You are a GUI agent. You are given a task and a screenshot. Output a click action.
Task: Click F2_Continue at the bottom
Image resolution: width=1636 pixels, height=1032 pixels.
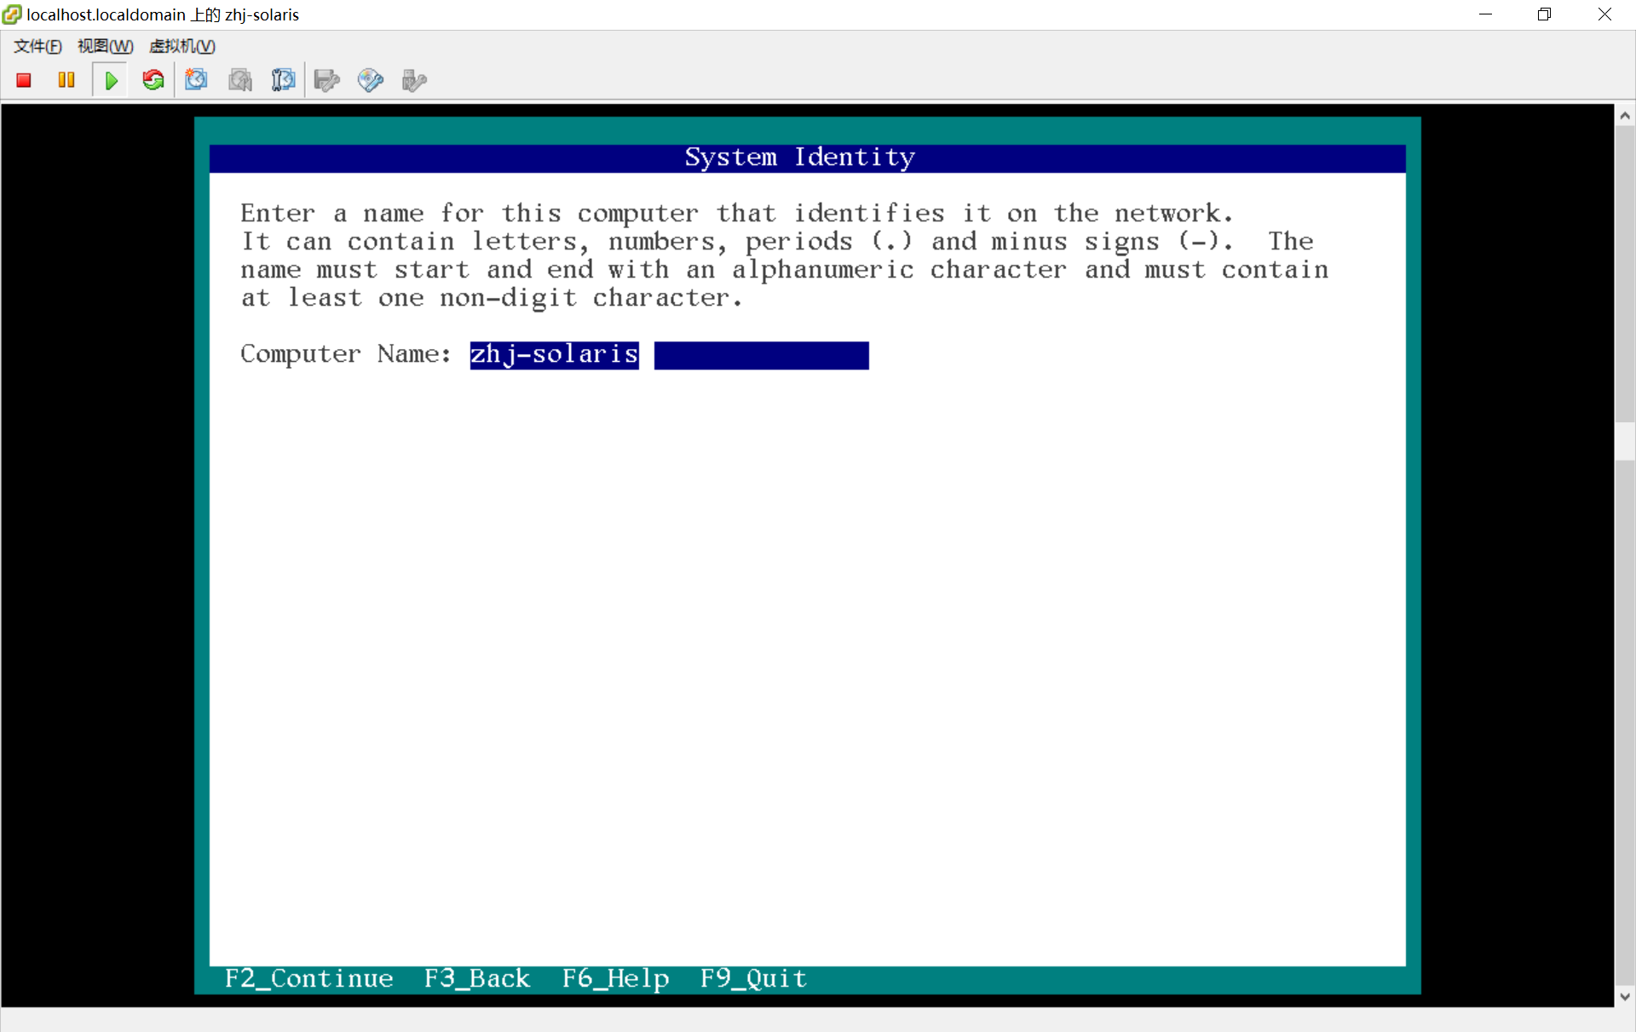coord(308,978)
